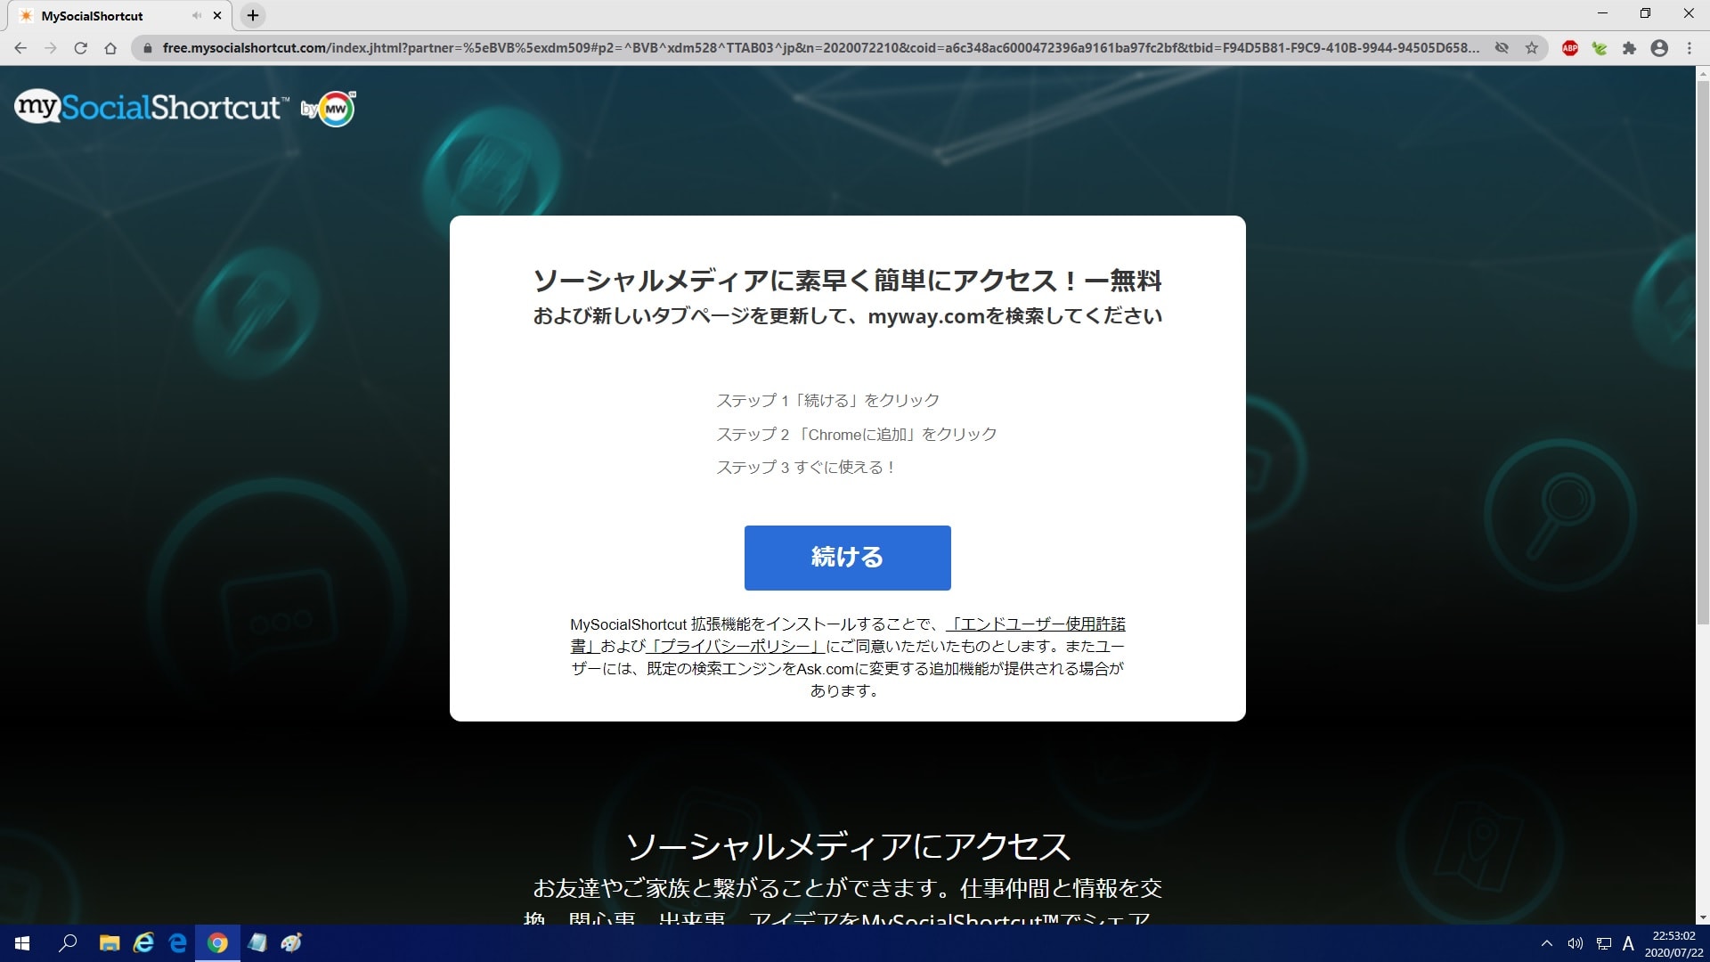
Task: Open the paint palette app in taskbar
Action: click(291, 943)
